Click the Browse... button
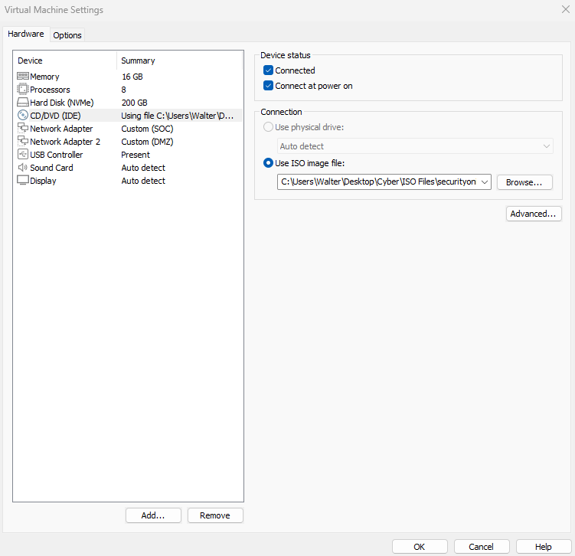The height and width of the screenshot is (556, 575). coord(524,182)
